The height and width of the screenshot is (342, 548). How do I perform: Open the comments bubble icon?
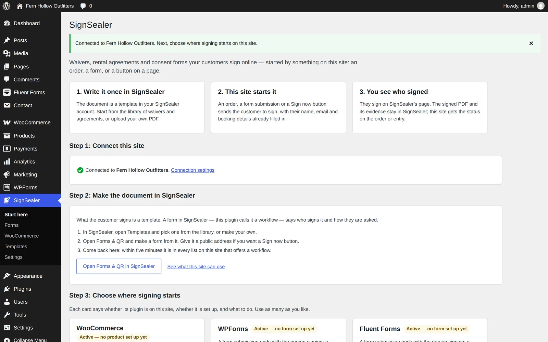[83, 6]
